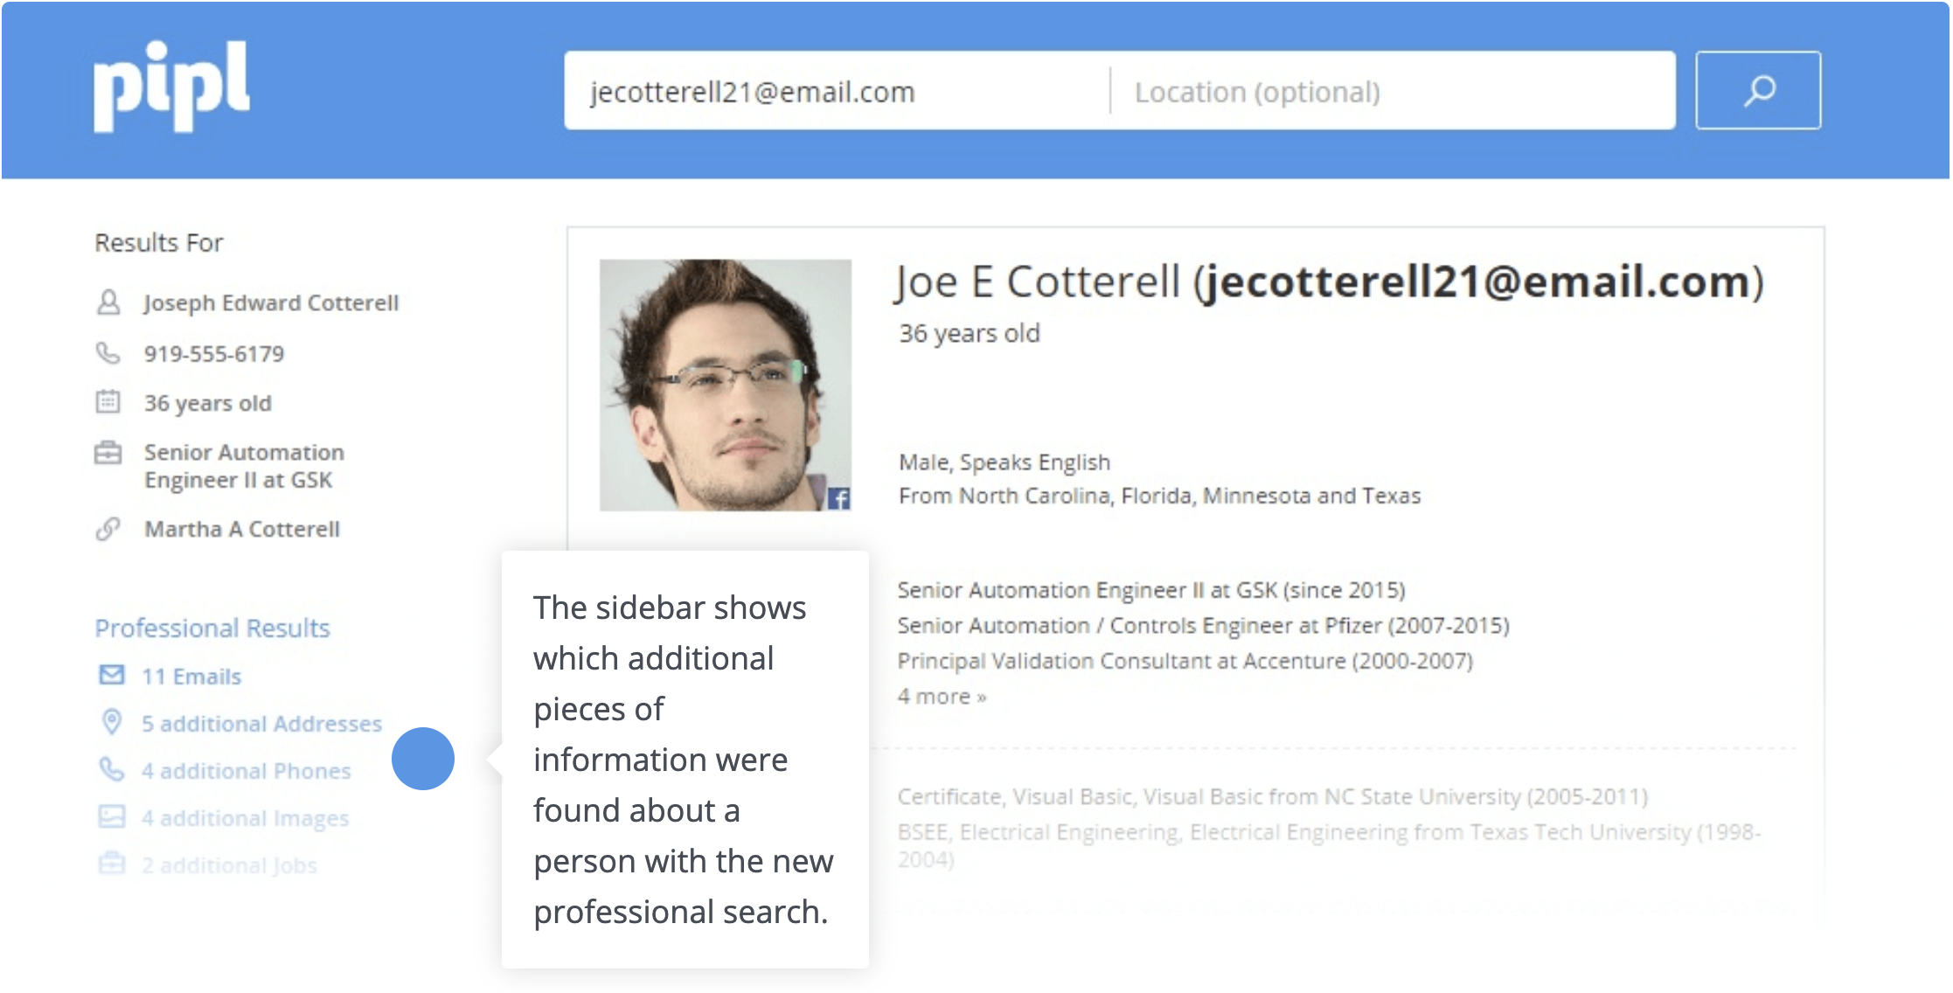Click Joe Cotterell's profile photo

725,385
